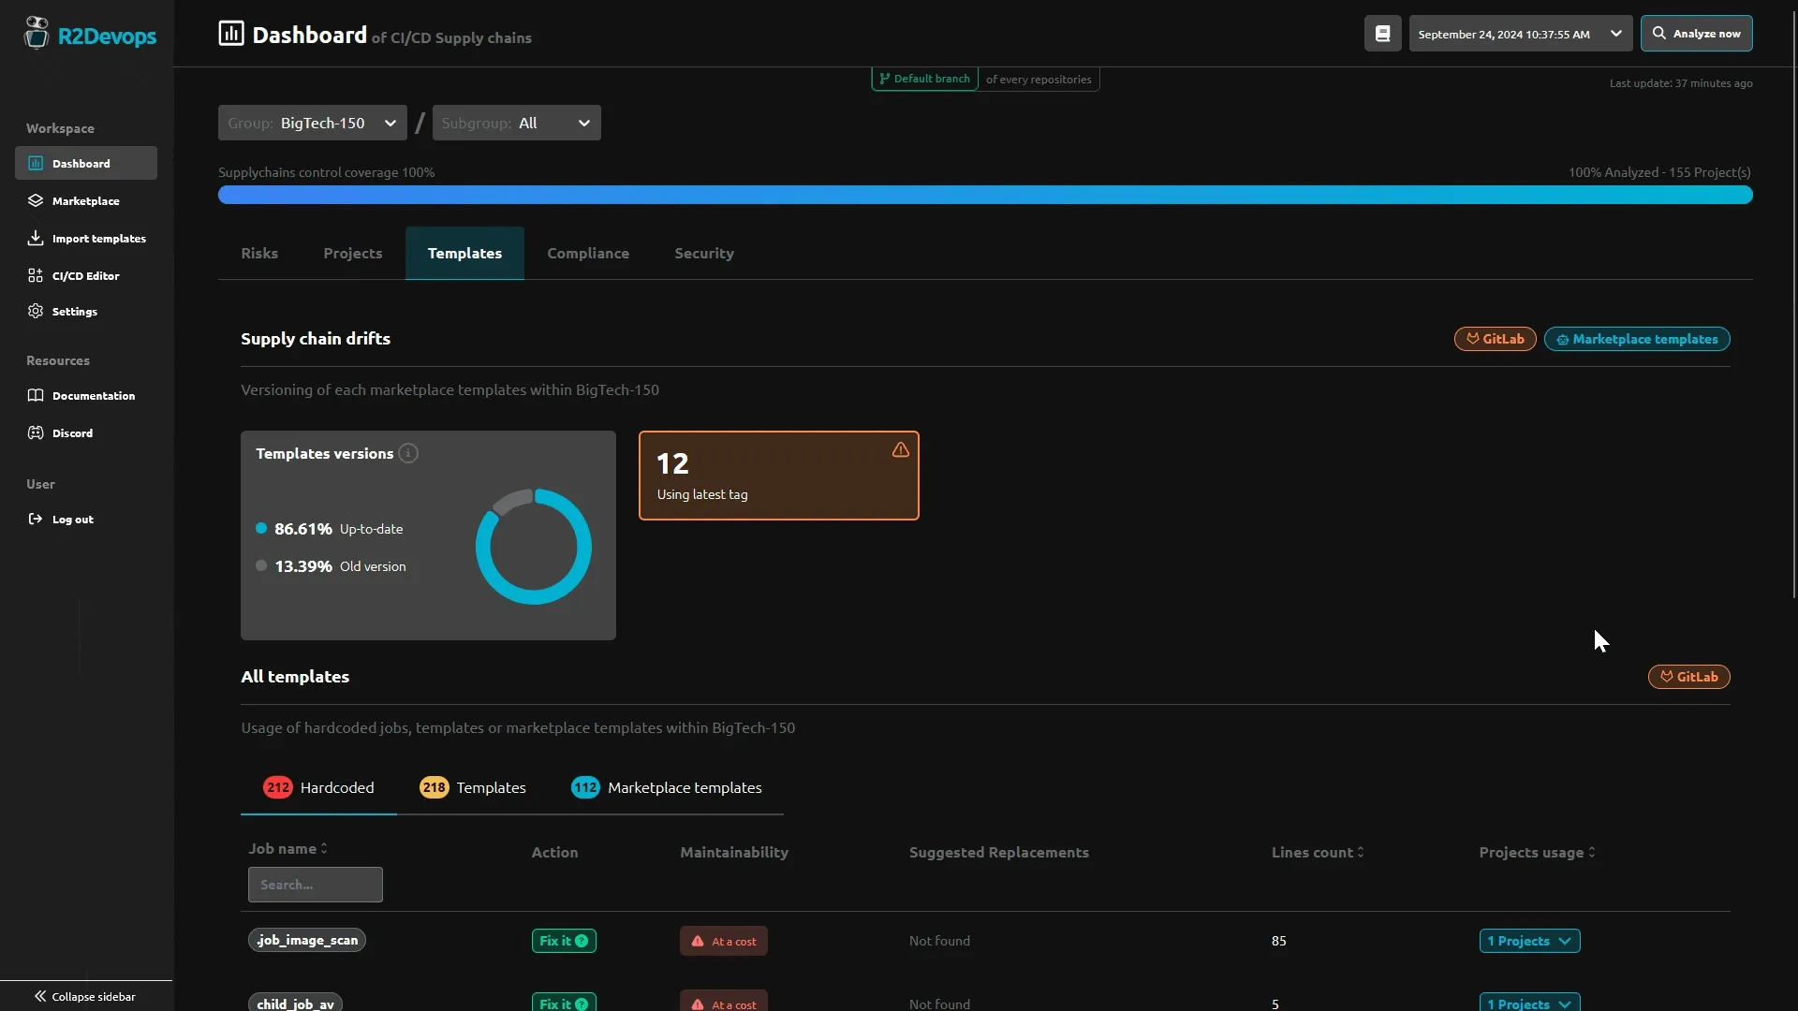1798x1011 pixels.
Task: Toggle the Hardcoded jobs filter
Action: click(x=318, y=787)
